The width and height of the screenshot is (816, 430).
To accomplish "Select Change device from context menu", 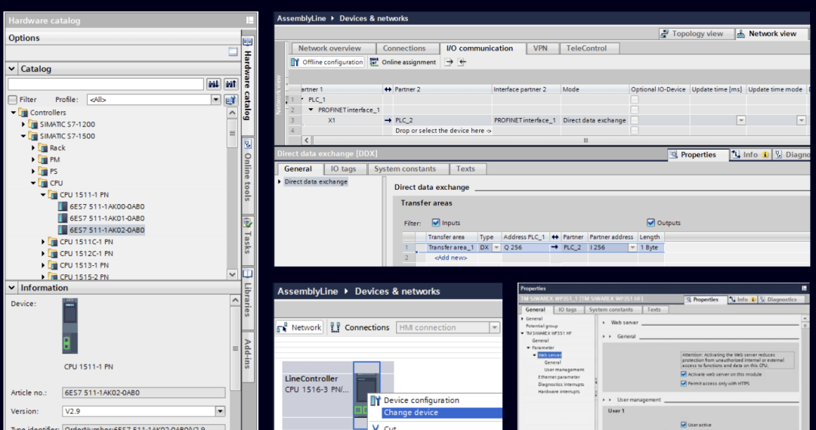I will pyautogui.click(x=410, y=413).
